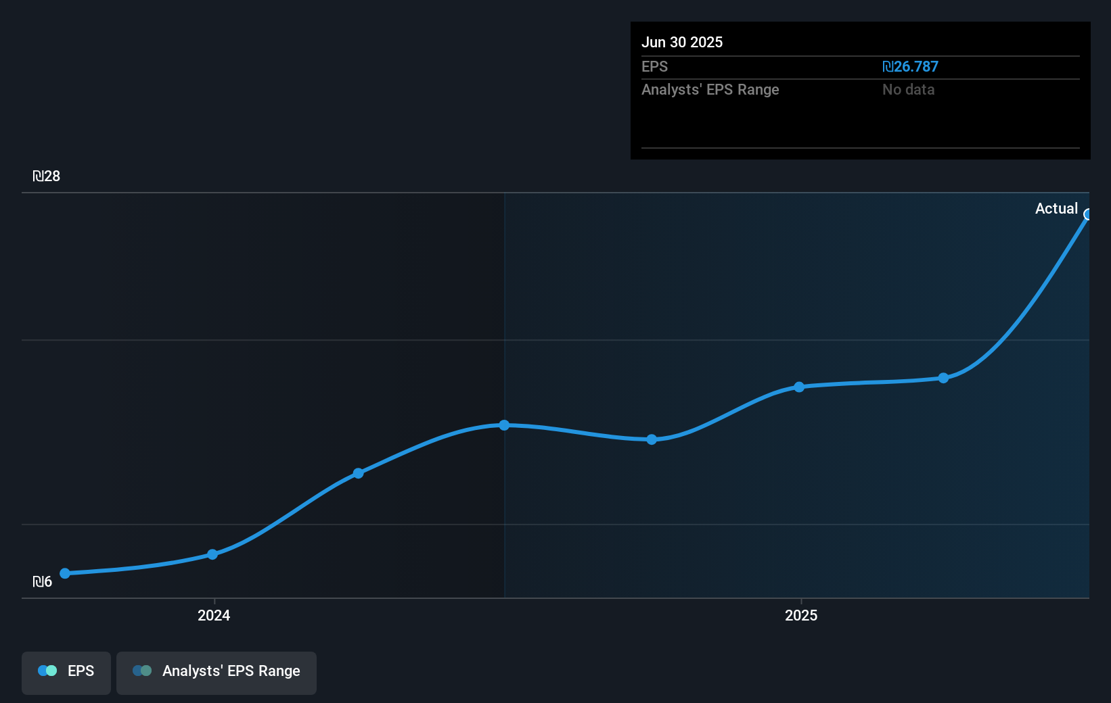Expand the Analysts' EPS Range row details

pyautogui.click(x=710, y=89)
